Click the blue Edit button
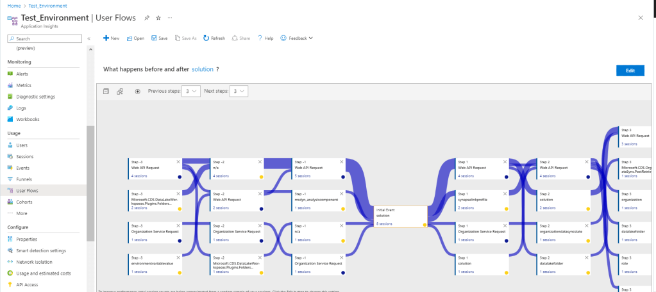 tap(630, 70)
